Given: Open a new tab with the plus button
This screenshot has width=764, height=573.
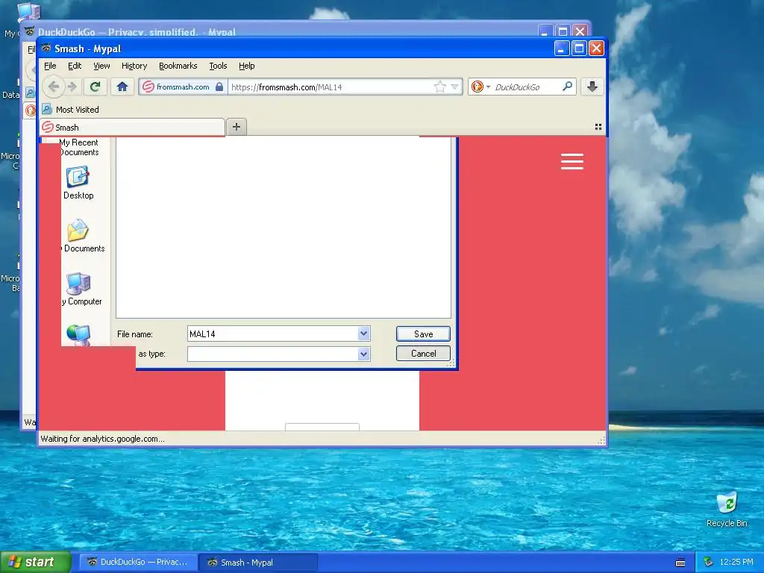Looking at the screenshot, I should (237, 127).
